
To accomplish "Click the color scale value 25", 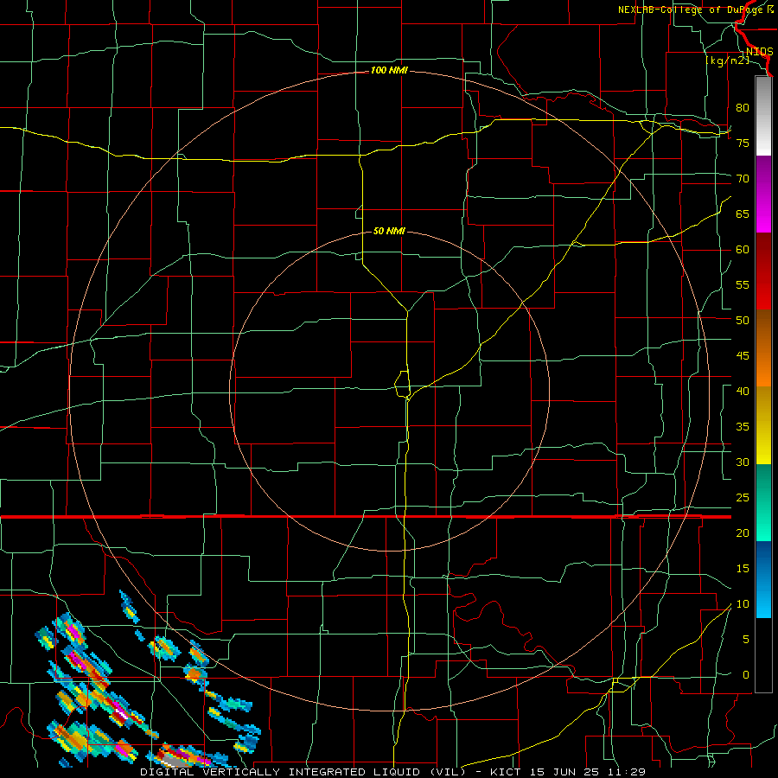I will coord(743,498).
